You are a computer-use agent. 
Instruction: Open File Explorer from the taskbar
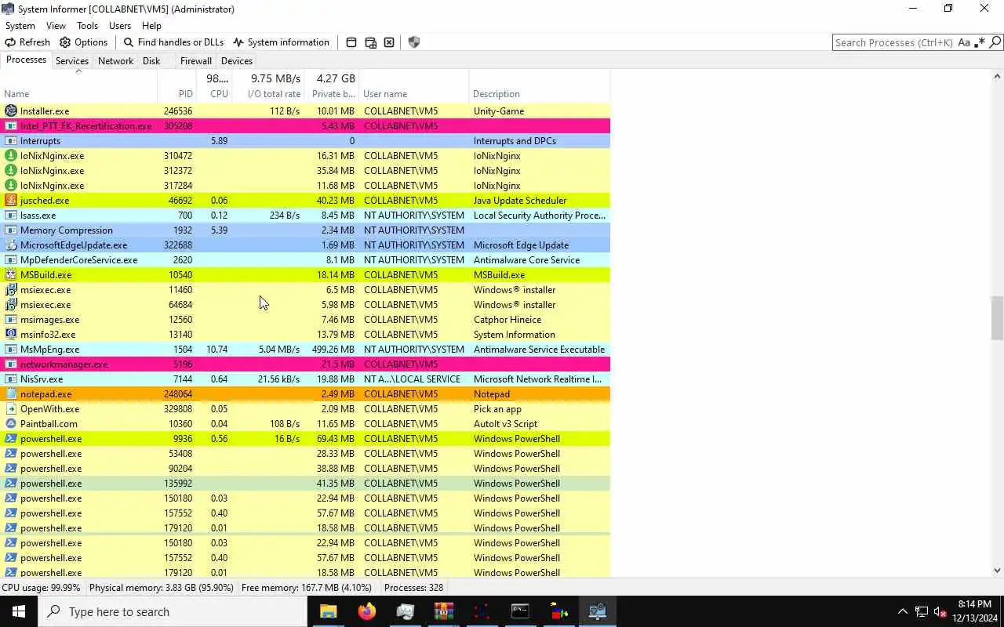coord(328,611)
